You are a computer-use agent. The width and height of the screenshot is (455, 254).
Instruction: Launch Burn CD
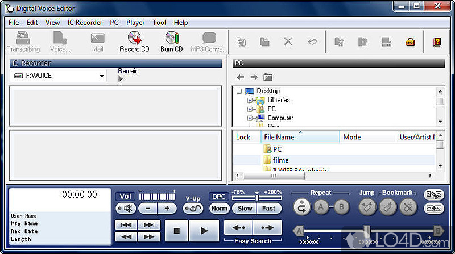(x=172, y=42)
